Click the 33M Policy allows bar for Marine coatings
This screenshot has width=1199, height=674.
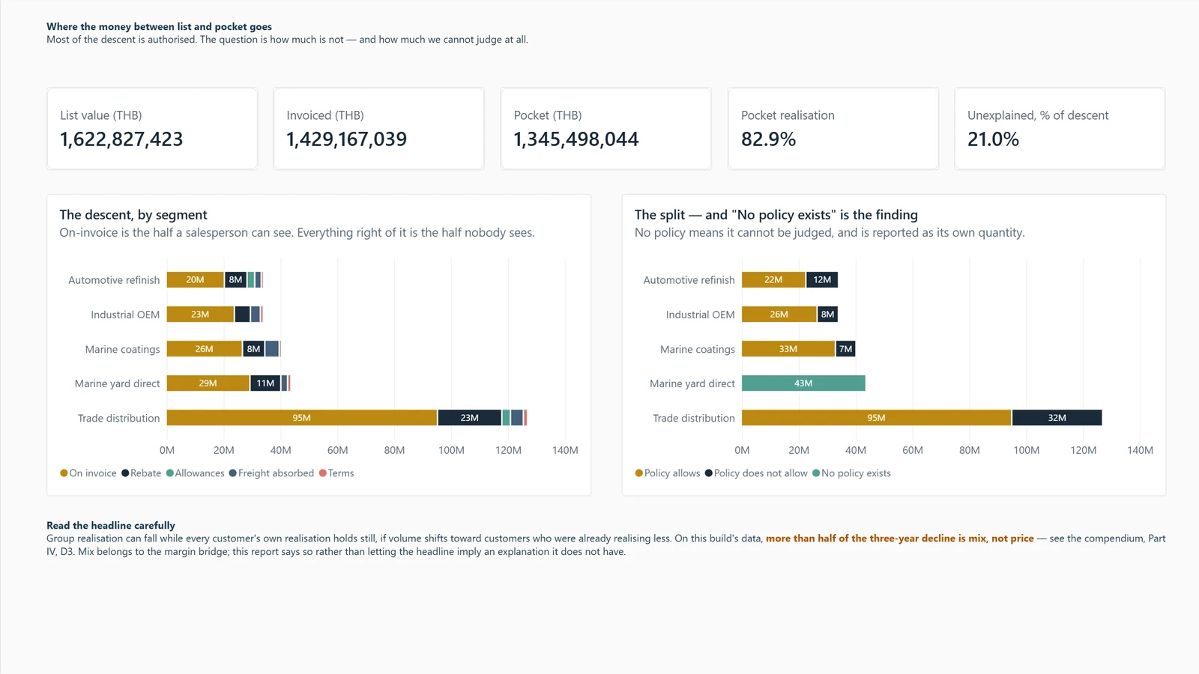pyautogui.click(x=788, y=349)
